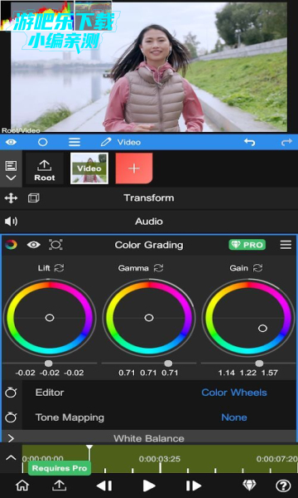Click the Pro diamond icon in bottom bar
The height and width of the screenshot is (498, 298).
click(x=249, y=486)
